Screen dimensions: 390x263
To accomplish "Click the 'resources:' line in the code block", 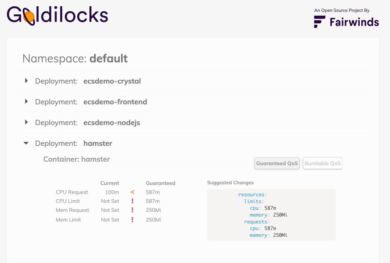I will point(253,194).
